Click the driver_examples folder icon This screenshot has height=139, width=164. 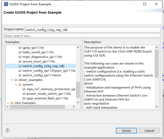pos(16,80)
